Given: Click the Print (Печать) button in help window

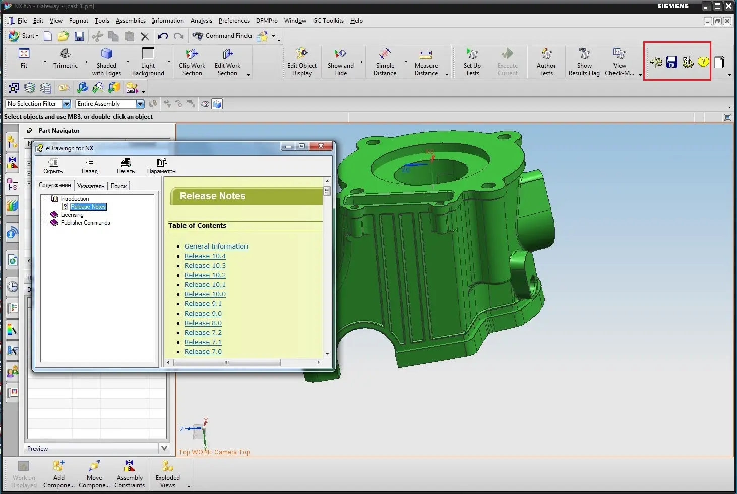Looking at the screenshot, I should (126, 166).
